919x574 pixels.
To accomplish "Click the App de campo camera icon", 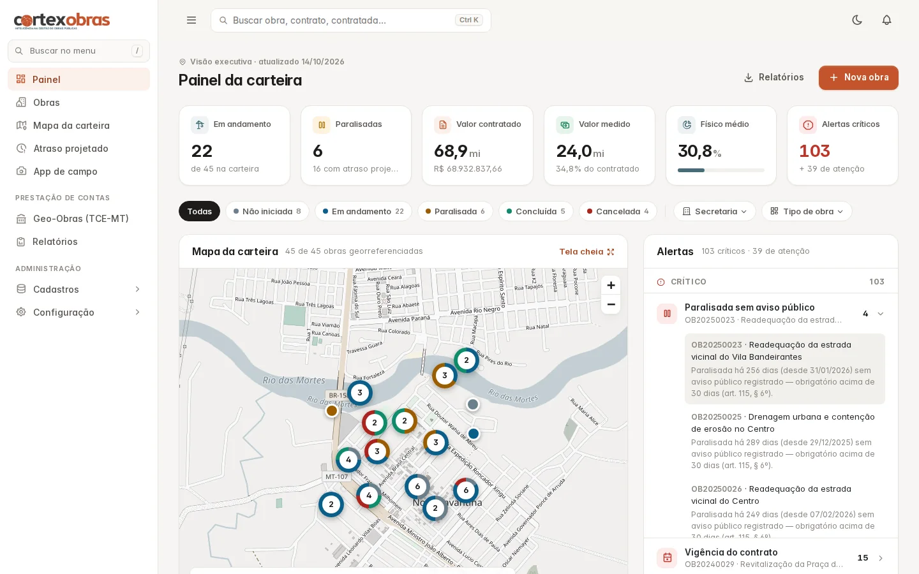I will click(x=21, y=171).
